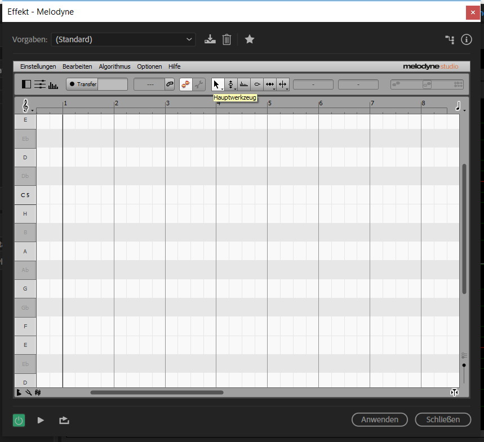This screenshot has width=484, height=442.
Task: Click the F piano key
Action: 25,327
